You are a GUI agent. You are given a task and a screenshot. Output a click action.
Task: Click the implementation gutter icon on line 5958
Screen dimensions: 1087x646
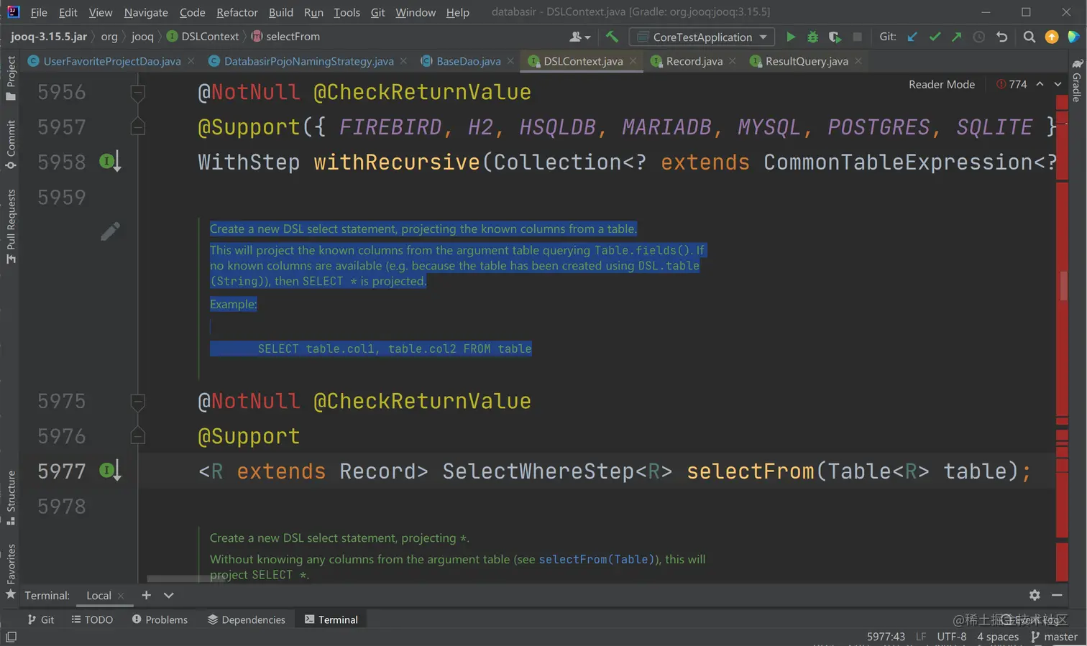pyautogui.click(x=109, y=162)
